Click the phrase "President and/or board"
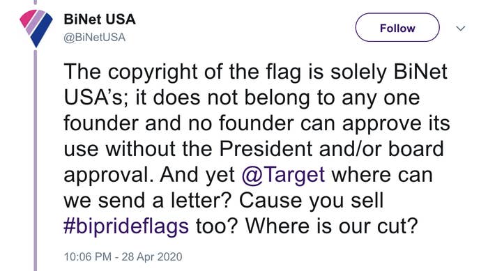The height and width of the screenshot is (271, 488). pos(331,148)
